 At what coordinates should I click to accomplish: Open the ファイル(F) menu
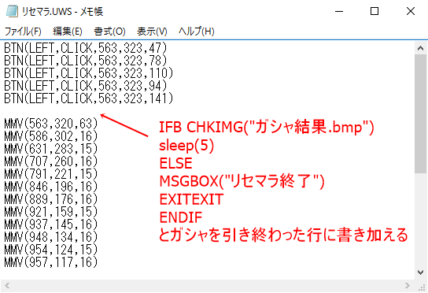(x=23, y=32)
